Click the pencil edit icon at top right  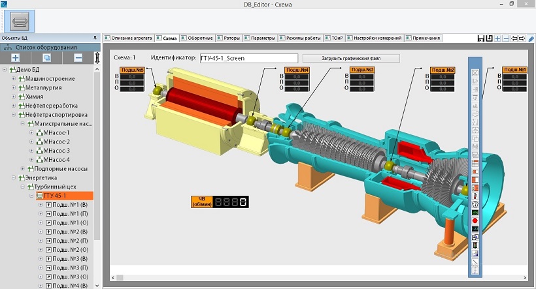coord(531,39)
